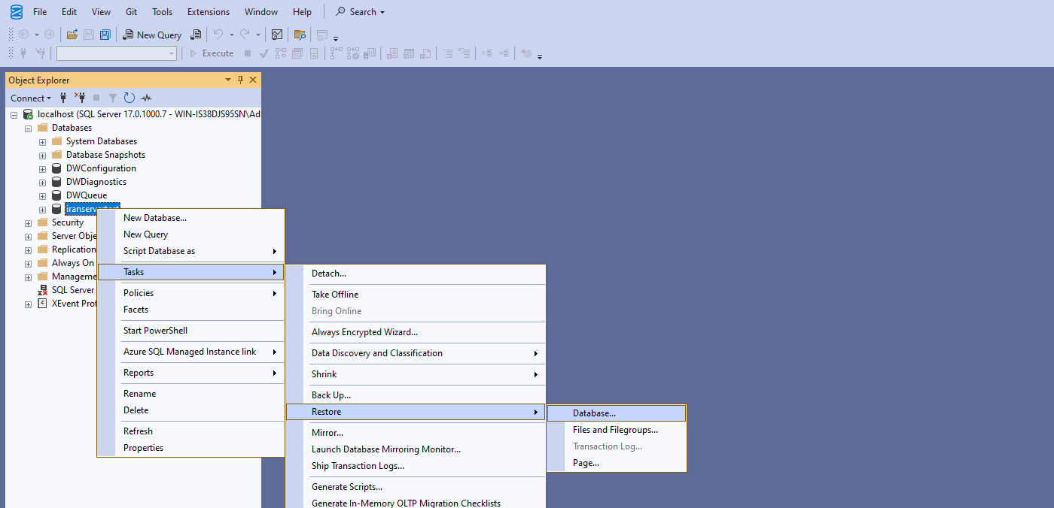1054x508 pixels.
Task: Pin the Object Explorer panel with pushpin
Action: [x=241, y=80]
